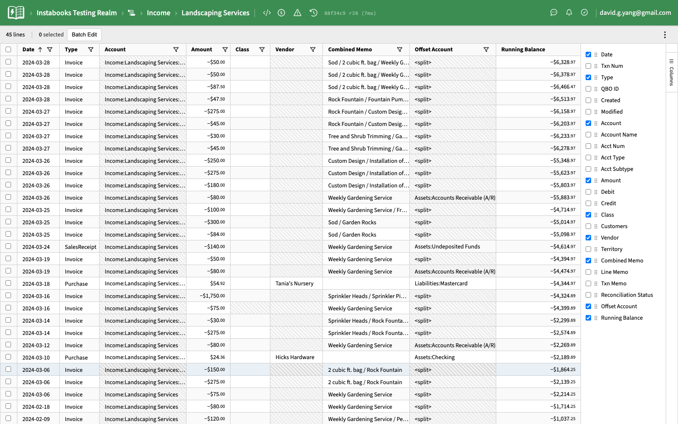The width and height of the screenshot is (678, 424).
Task: Enable the Account Name column checkbox
Action: tap(588, 135)
